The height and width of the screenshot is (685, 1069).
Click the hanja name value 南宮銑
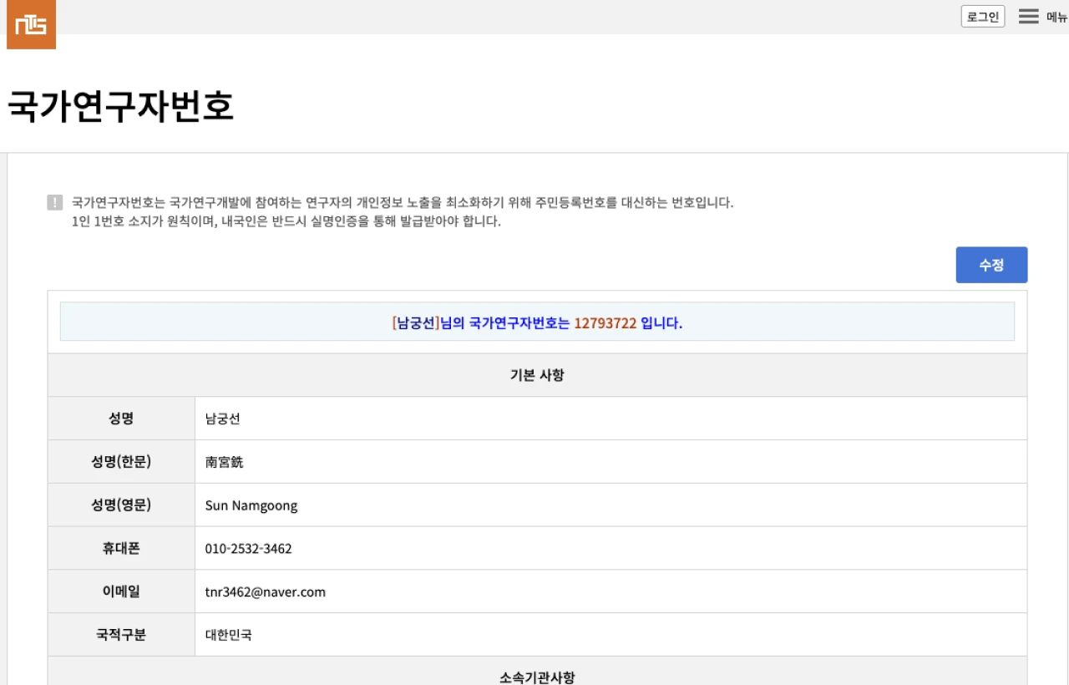[224, 462]
